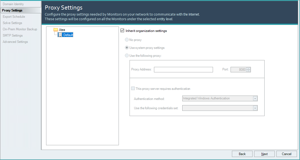
Task: Uncheck Inherit organization settings checkbox
Action: pos(122,31)
